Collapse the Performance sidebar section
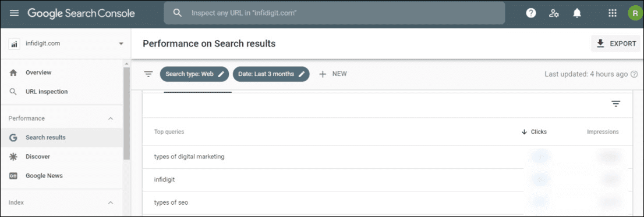 [x=110, y=118]
